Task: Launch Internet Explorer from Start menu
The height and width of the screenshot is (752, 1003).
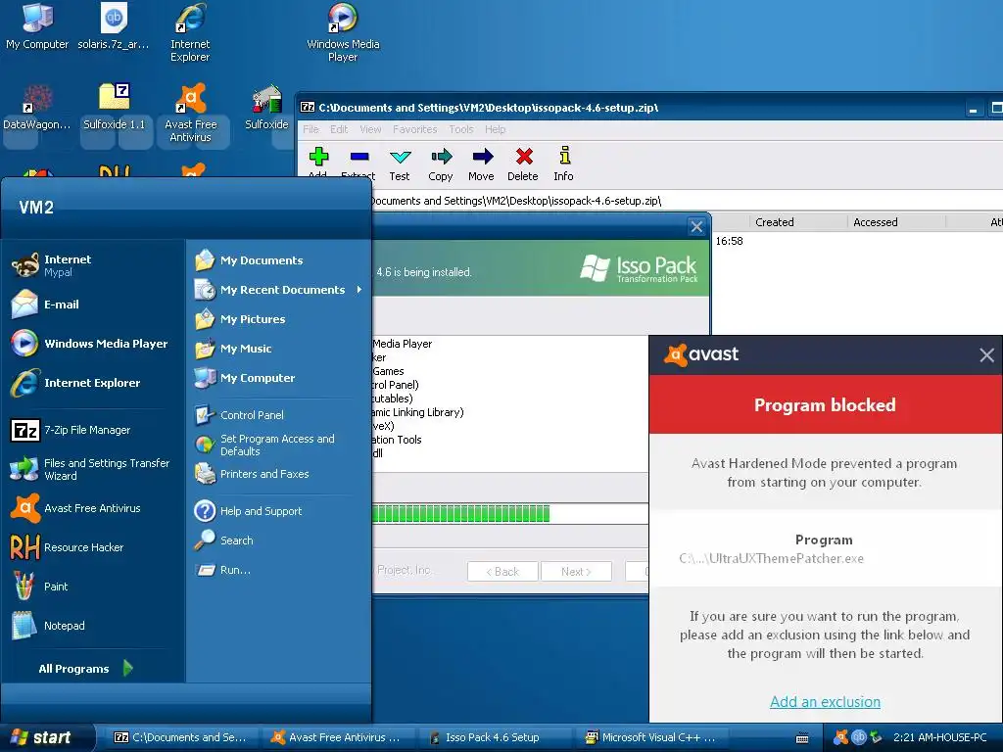Action: tap(93, 383)
